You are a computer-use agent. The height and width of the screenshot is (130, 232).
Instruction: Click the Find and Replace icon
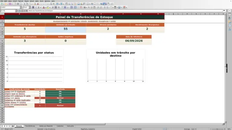[x=51, y=4]
